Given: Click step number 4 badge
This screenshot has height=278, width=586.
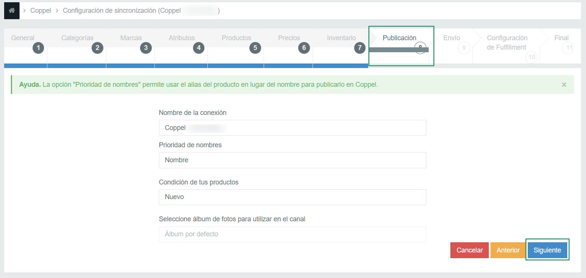Looking at the screenshot, I should pyautogui.click(x=199, y=48).
